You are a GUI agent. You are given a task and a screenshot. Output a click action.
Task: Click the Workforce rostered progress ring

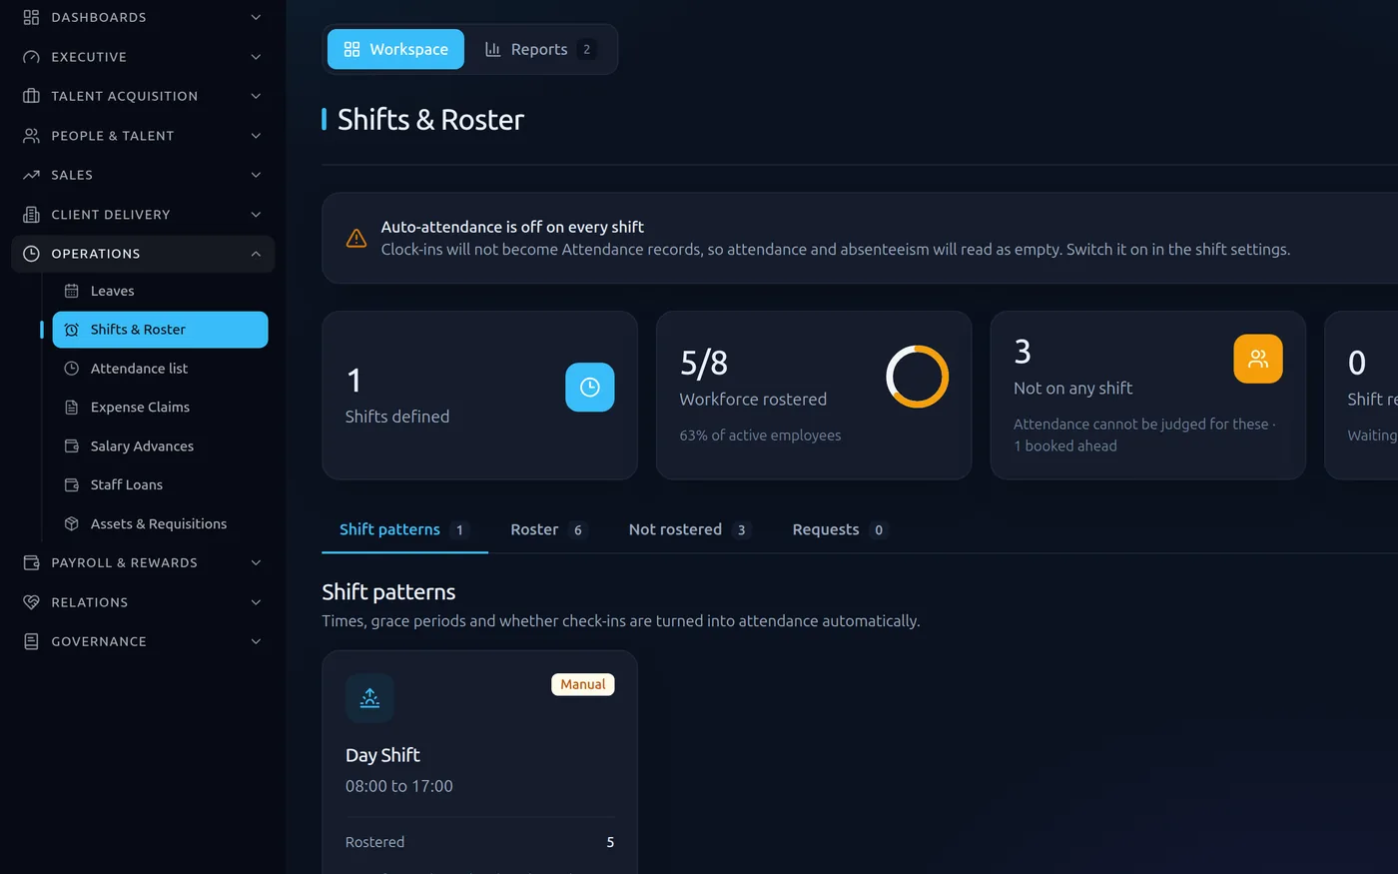click(917, 377)
